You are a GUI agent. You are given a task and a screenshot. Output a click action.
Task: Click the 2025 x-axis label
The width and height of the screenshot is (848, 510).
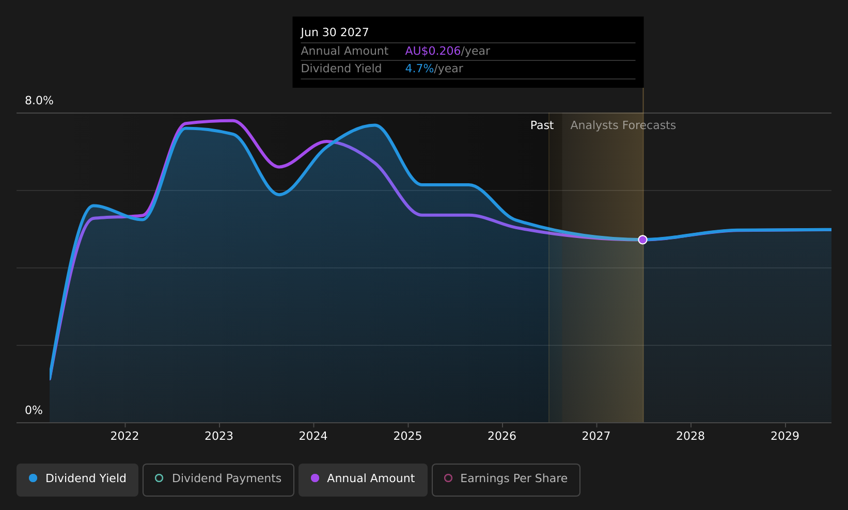(407, 436)
